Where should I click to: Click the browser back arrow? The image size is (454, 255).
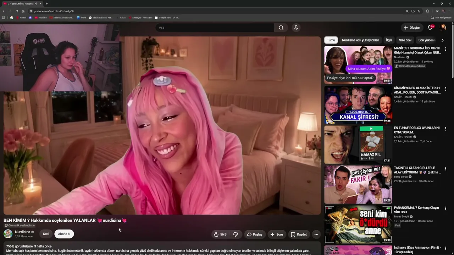click(x=4, y=11)
